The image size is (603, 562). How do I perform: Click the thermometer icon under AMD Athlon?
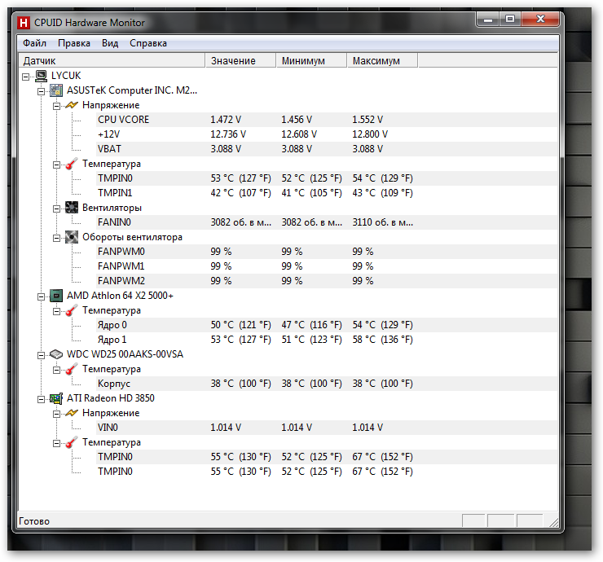pyautogui.click(x=72, y=310)
